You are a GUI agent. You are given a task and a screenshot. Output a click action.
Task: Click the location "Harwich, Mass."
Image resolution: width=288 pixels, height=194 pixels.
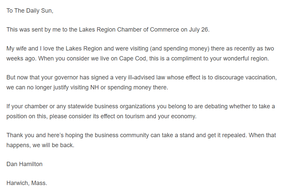click(27, 183)
